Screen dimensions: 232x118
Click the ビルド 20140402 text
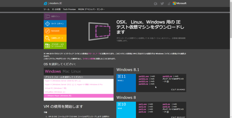pos(178,90)
